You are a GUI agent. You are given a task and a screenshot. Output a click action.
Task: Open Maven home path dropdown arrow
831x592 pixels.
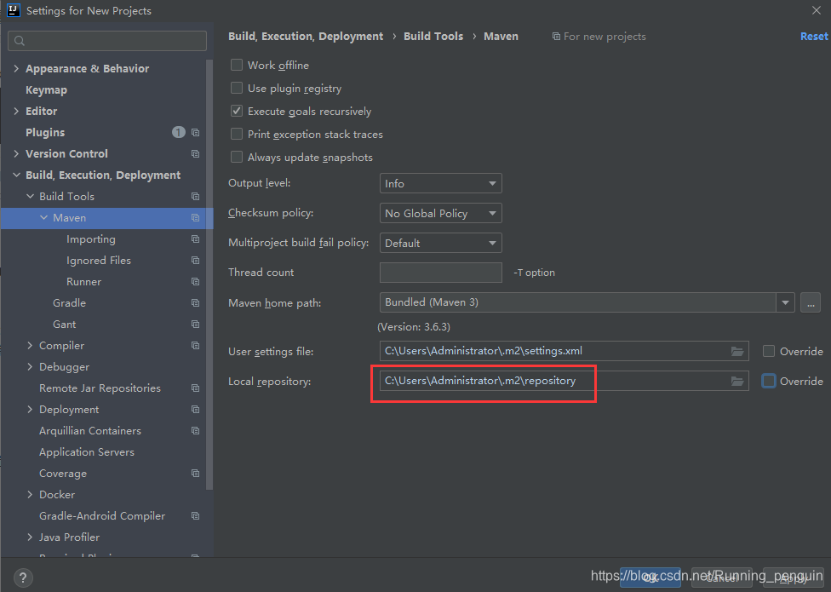point(785,302)
